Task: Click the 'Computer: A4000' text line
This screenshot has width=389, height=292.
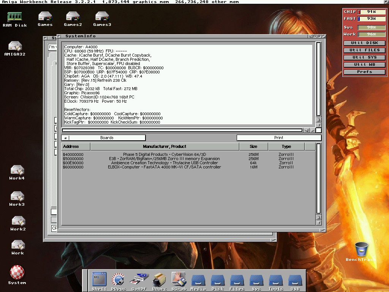Action: [81, 47]
